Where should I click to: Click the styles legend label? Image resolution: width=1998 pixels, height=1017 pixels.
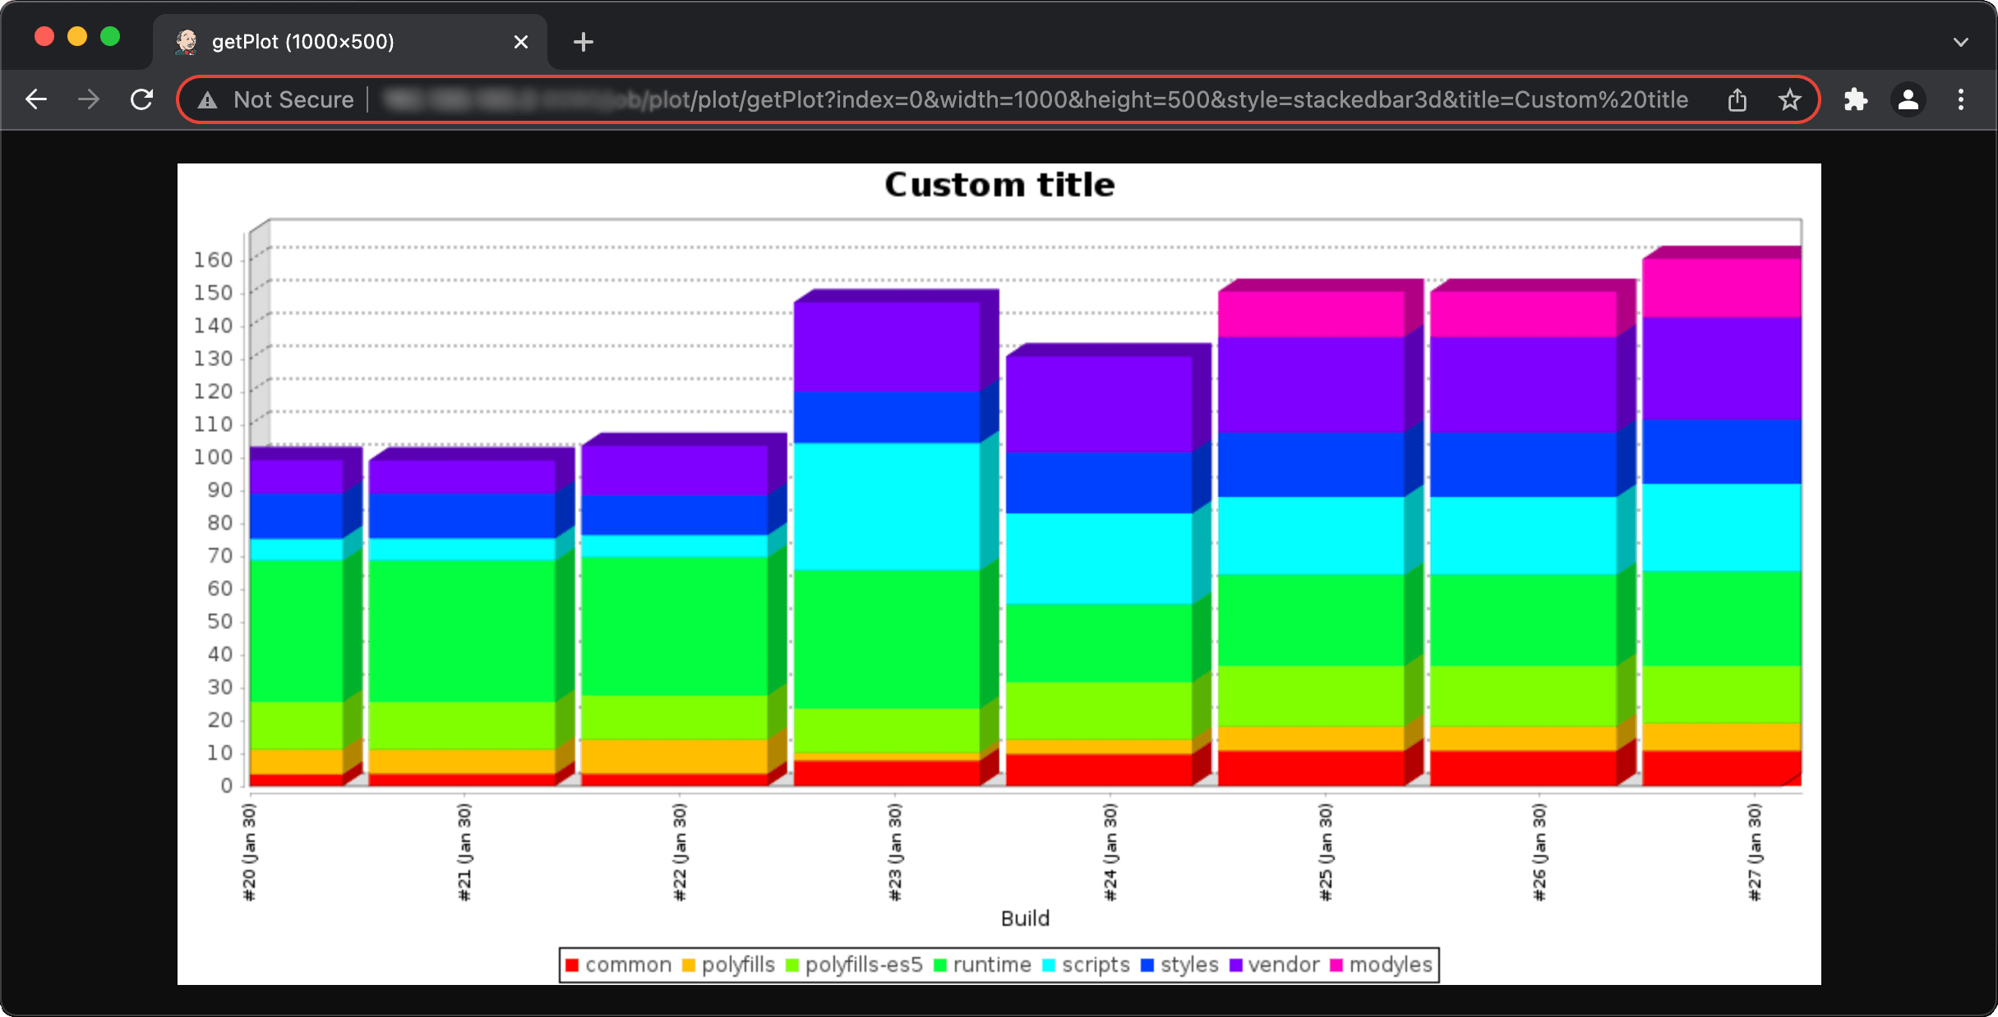coord(1189,965)
